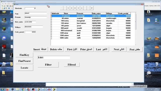The height and width of the screenshot is (91, 161).
Task: Click the greyed navigator Post checkmark button
Action: tap(85, 8)
